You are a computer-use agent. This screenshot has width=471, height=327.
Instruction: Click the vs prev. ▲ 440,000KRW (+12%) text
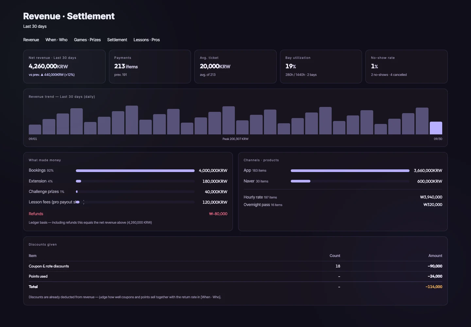pos(52,75)
